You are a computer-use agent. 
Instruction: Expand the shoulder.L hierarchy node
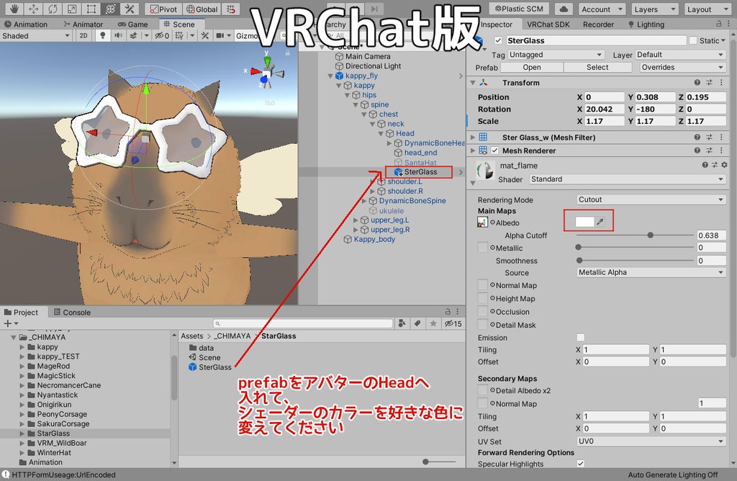[x=373, y=181]
